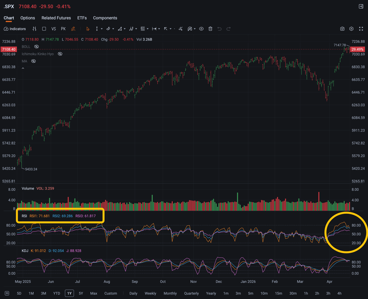
Task: Choose the Weekly interval
Action: point(150,293)
